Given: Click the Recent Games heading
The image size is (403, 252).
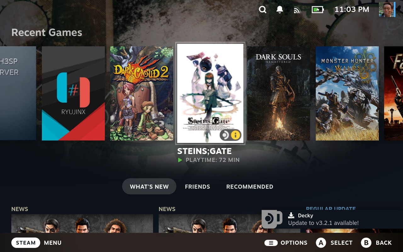Looking at the screenshot, I should (x=47, y=32).
